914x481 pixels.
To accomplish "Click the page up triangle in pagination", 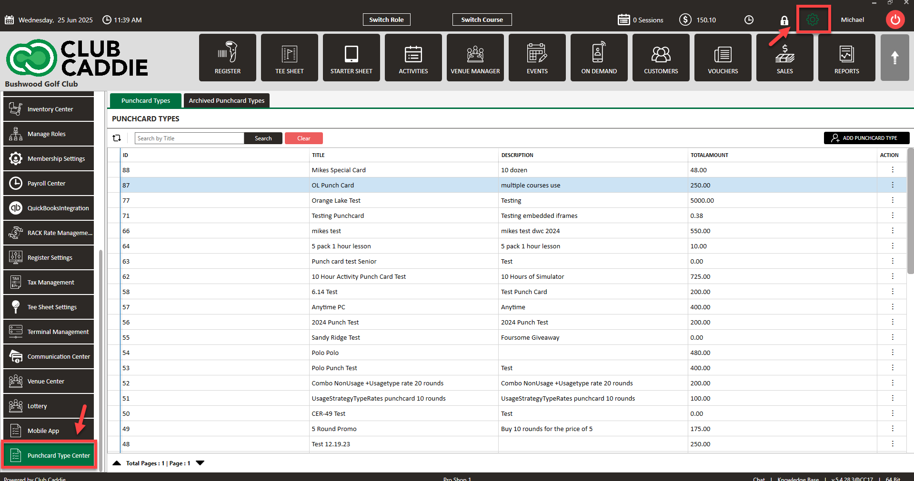I will (117, 463).
